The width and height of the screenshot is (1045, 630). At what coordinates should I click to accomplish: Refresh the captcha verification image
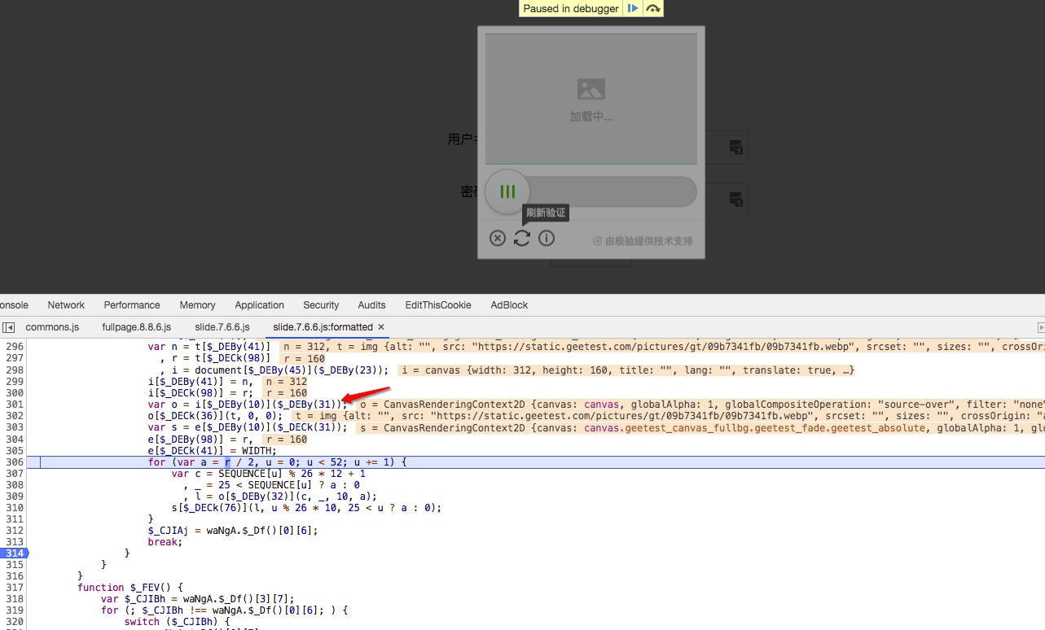tap(522, 238)
